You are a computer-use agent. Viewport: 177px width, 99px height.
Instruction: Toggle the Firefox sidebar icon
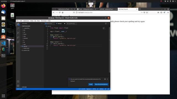point(161,12)
